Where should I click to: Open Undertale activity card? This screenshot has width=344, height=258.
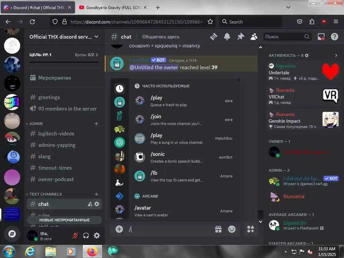coord(304,72)
